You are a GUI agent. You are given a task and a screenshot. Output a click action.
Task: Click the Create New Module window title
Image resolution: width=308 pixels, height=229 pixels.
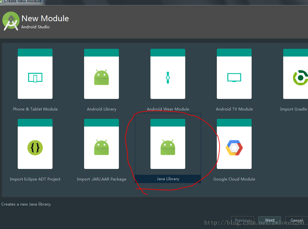pos(23,1)
